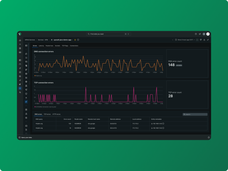Click the DNS connection errors chart title
228x171 pixels.
tap(44, 51)
